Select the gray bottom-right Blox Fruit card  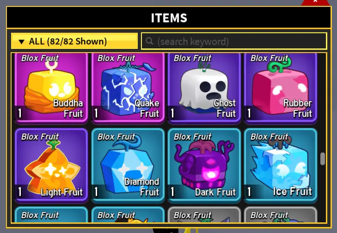281,215
